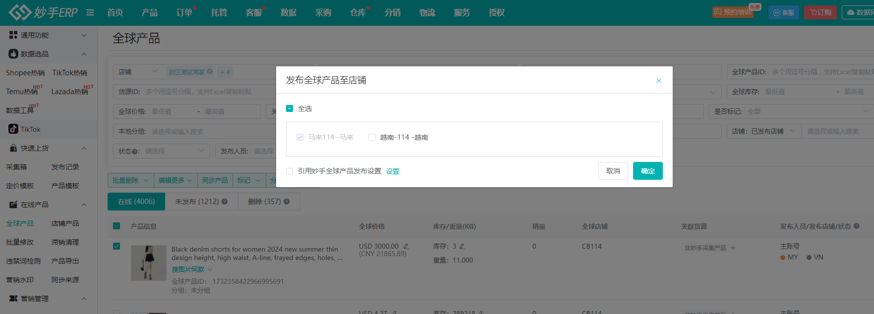Open the 设置 link in the dialog
This screenshot has width=874, height=314.
[x=393, y=171]
